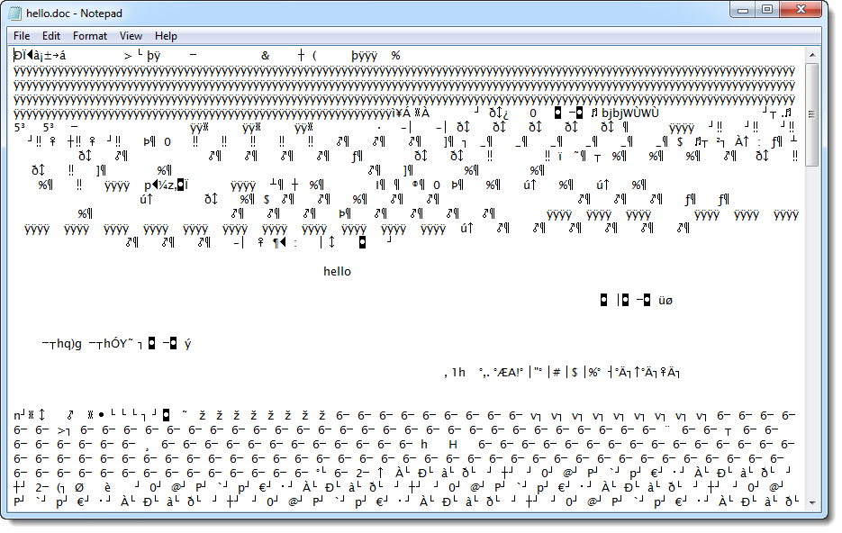This screenshot has height=533, width=842.
Task: Open the Help menu
Action: click(x=166, y=36)
